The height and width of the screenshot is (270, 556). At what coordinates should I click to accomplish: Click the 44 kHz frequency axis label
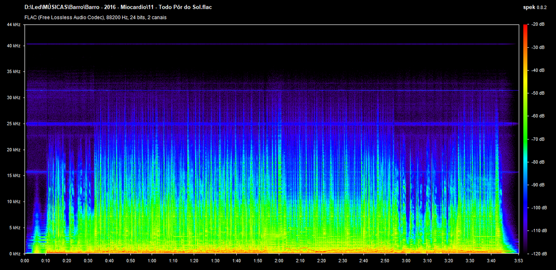(x=13, y=25)
